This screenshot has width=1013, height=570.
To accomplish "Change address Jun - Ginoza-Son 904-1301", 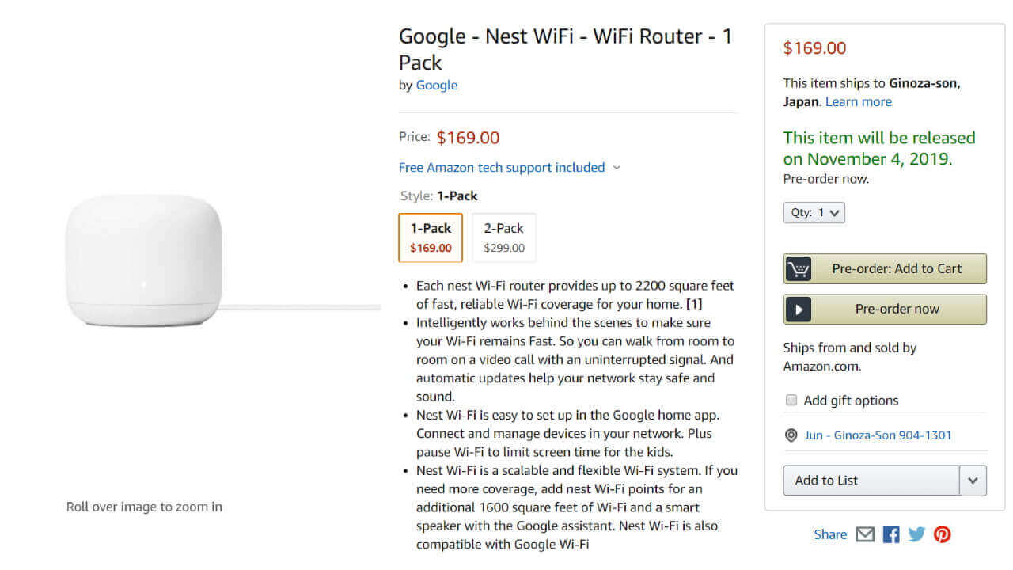I will click(x=878, y=435).
